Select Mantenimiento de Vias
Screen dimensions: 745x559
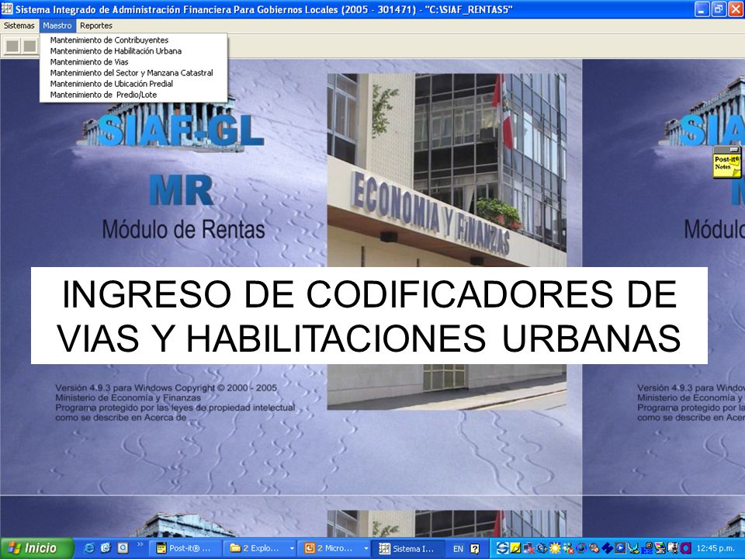click(x=89, y=62)
